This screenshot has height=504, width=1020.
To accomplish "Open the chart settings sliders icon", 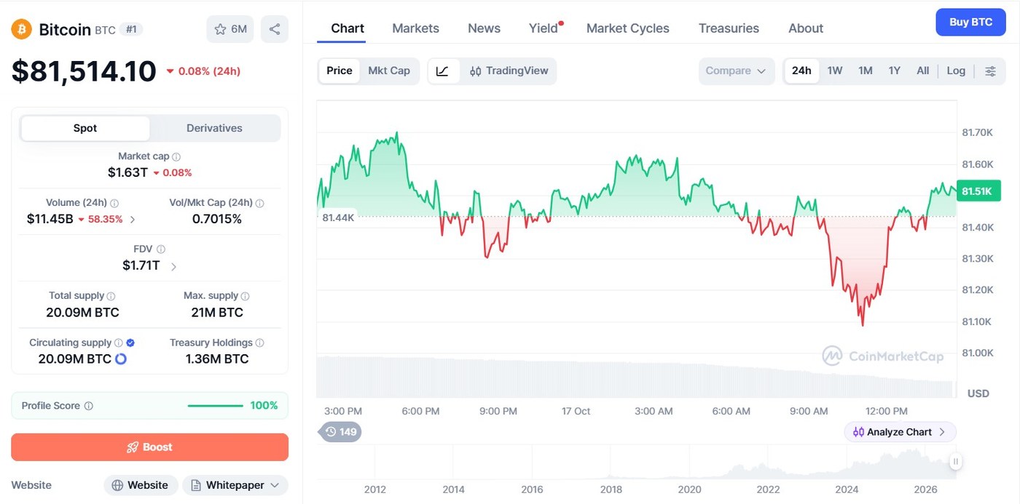I will [991, 71].
